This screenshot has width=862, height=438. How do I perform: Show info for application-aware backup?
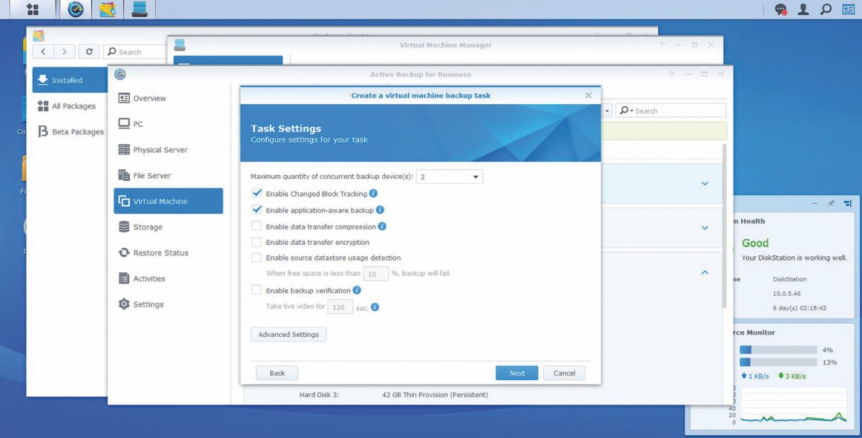click(x=380, y=210)
